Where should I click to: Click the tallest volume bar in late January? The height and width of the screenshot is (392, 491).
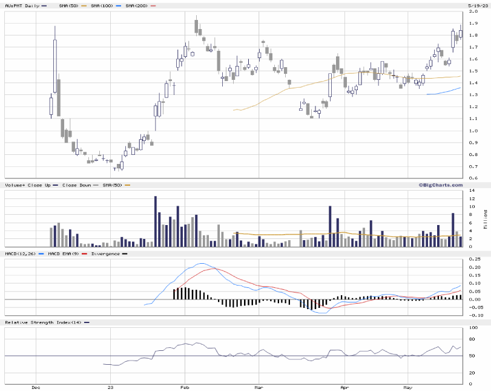(156, 221)
